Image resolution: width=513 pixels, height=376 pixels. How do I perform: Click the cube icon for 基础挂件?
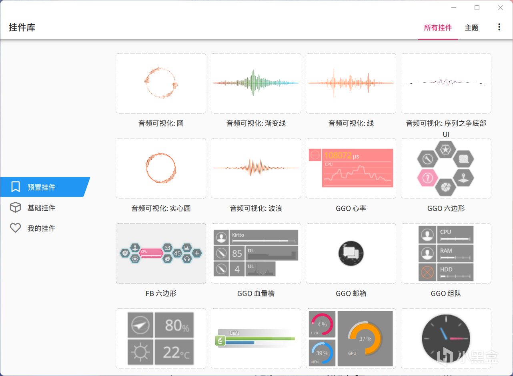tap(15, 207)
